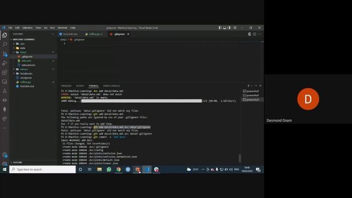
Task: Open the Edit menu
Action: [17, 28]
